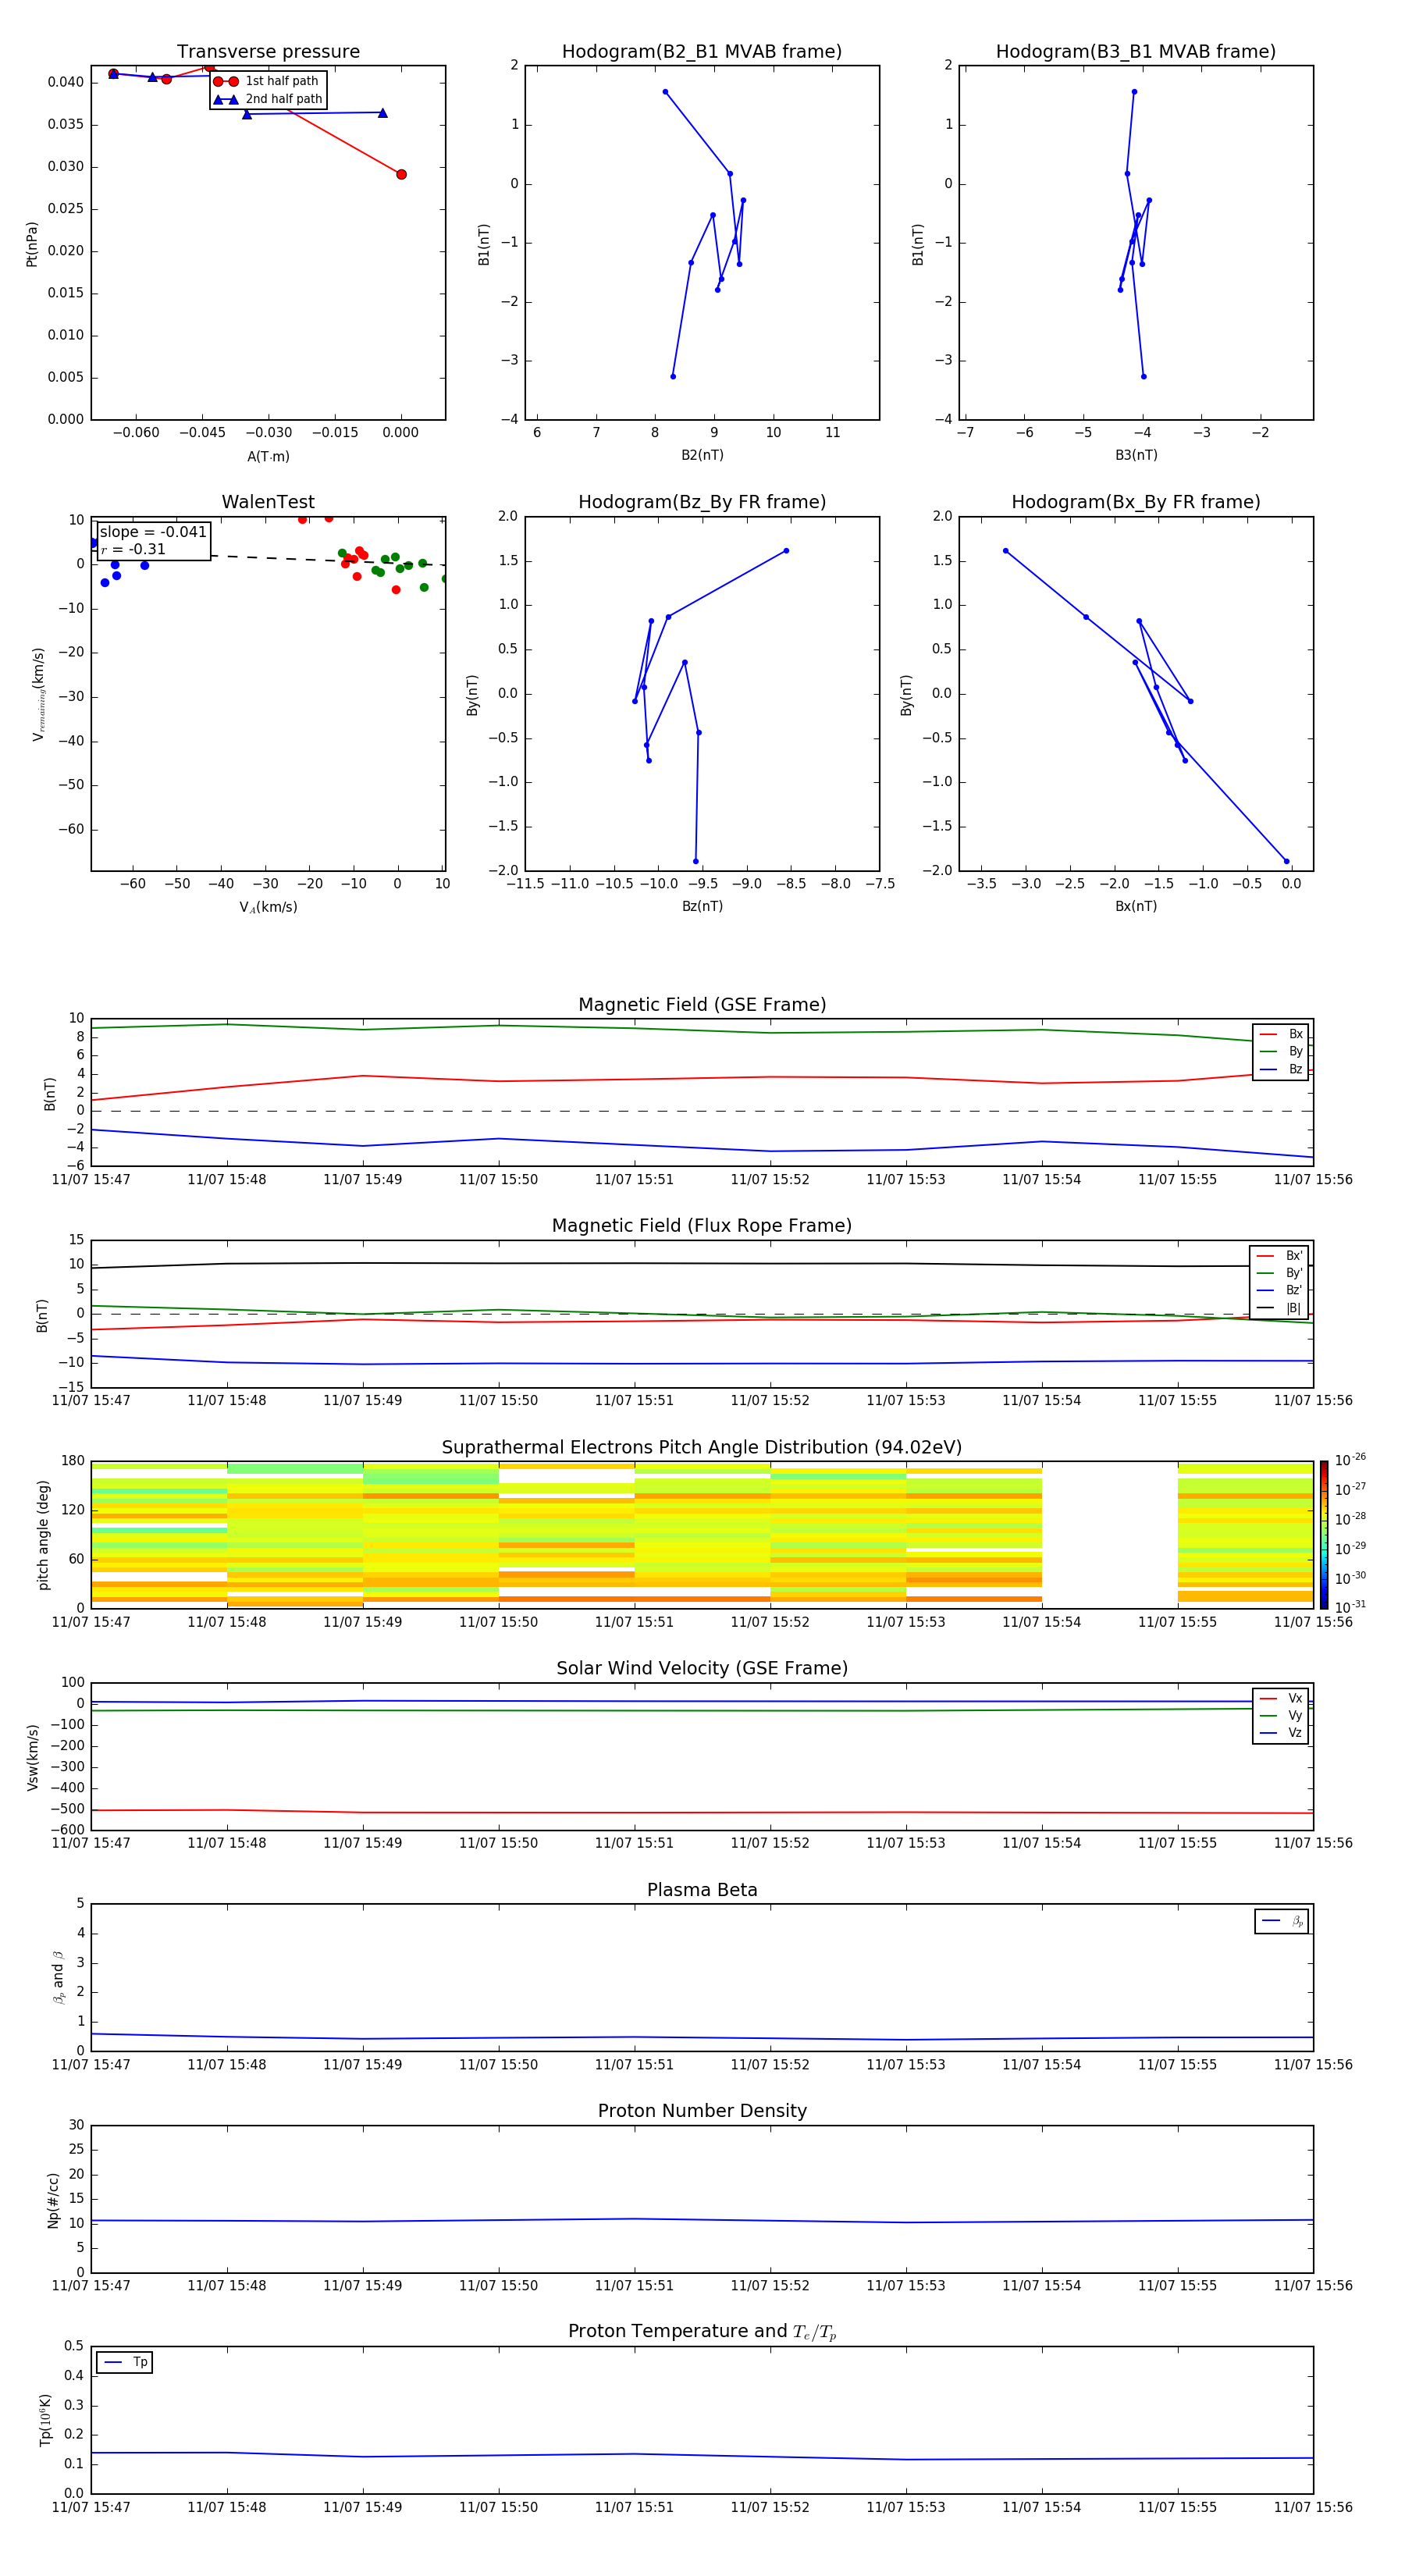Select the "slope = -0.041" annotation
The image size is (1405, 2576).
[x=153, y=532]
